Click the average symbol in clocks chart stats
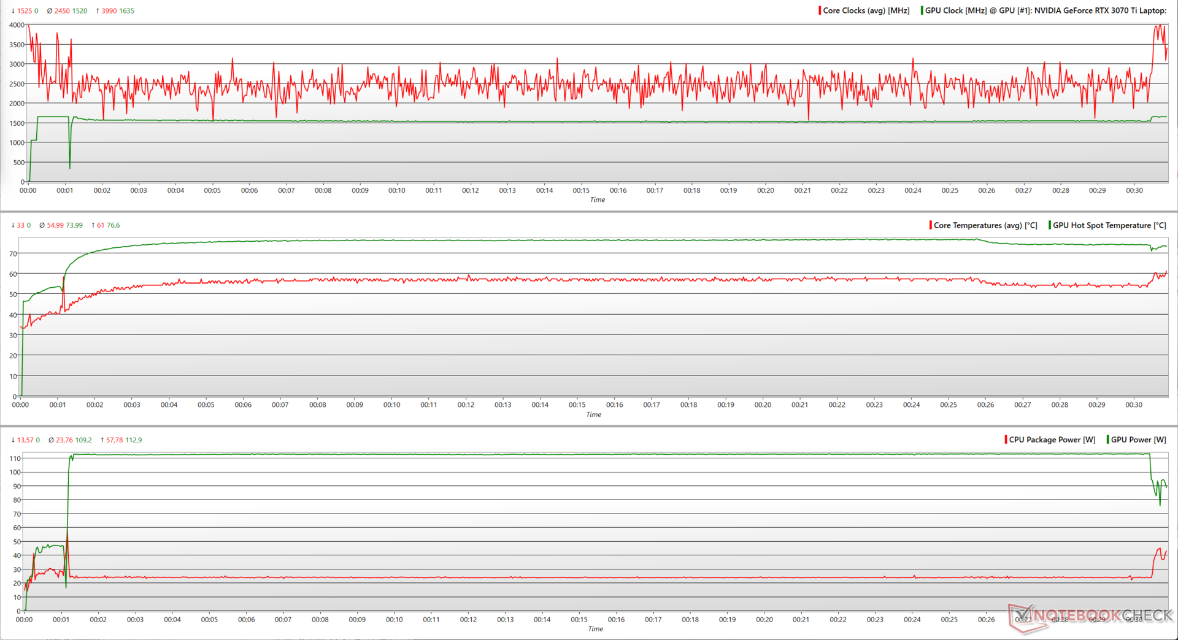Screen dimensions: 1178x640 [50, 11]
